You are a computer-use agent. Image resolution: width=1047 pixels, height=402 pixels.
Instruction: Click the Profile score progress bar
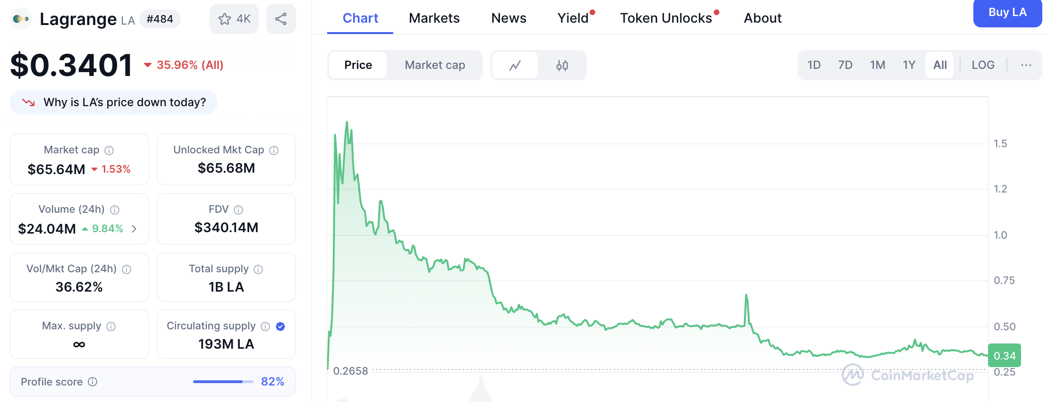click(x=222, y=381)
